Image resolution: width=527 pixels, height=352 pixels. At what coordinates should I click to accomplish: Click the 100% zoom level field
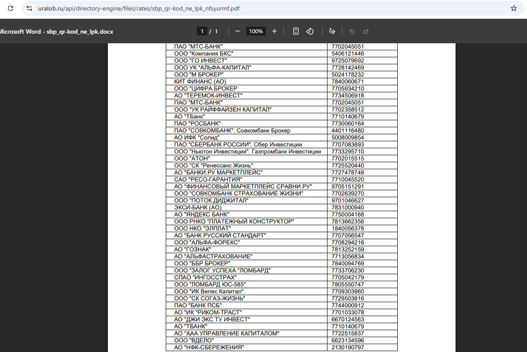click(x=256, y=31)
